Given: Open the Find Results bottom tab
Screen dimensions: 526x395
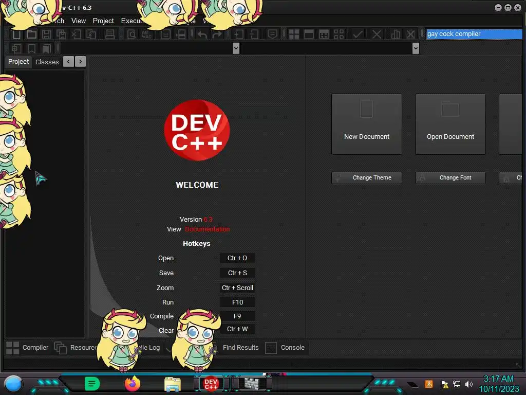Looking at the screenshot, I should point(240,348).
